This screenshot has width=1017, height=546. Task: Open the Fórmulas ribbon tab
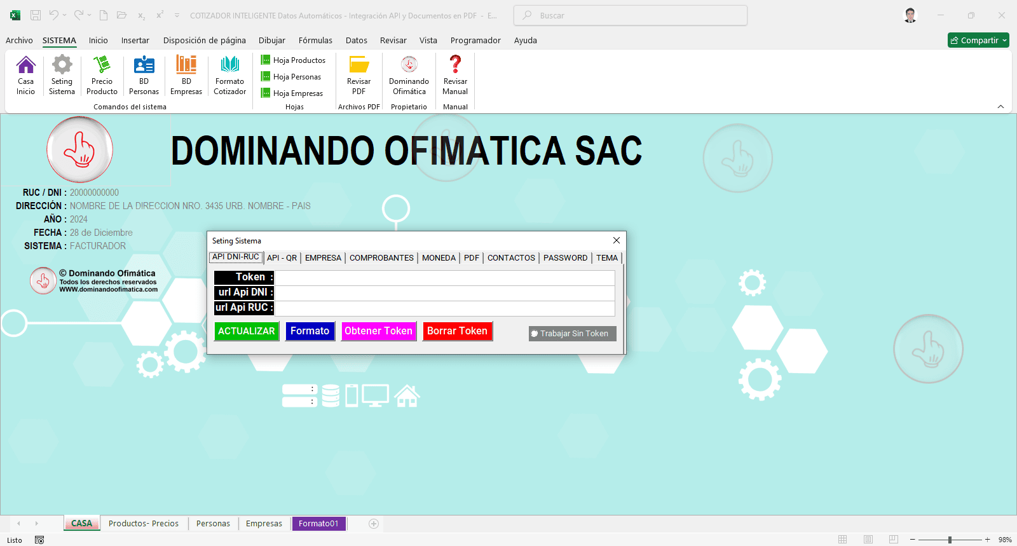tap(315, 40)
